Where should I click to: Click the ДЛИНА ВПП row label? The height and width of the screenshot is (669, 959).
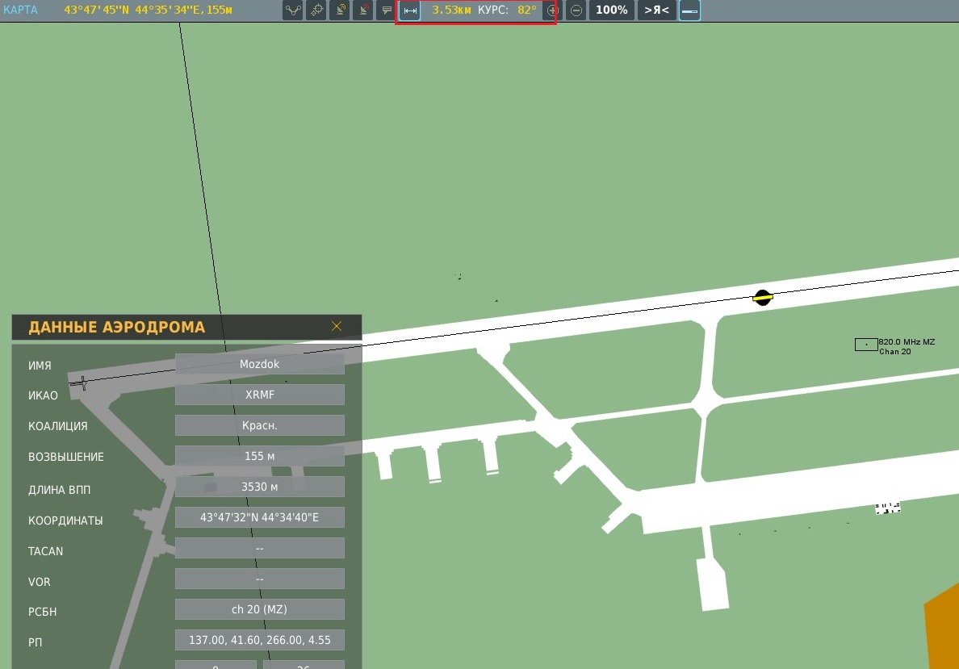59,490
